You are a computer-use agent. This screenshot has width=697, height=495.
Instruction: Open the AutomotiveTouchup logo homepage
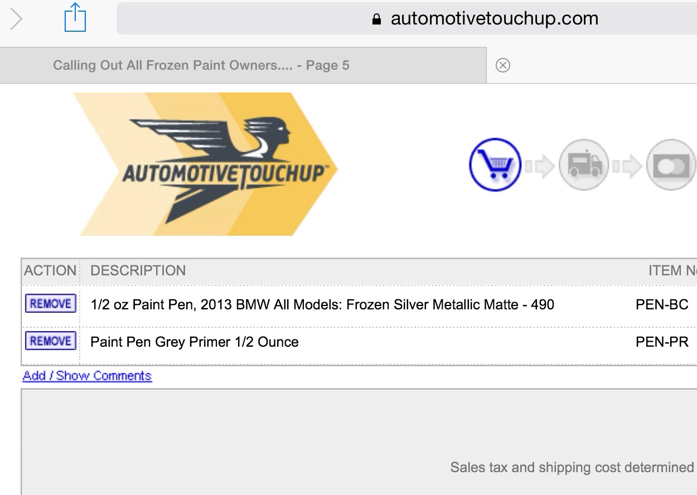coord(205,164)
